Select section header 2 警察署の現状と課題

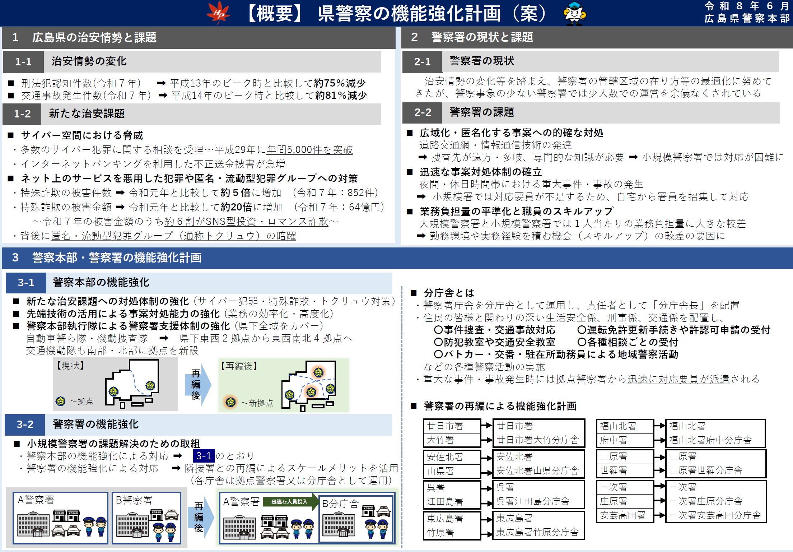(597, 37)
